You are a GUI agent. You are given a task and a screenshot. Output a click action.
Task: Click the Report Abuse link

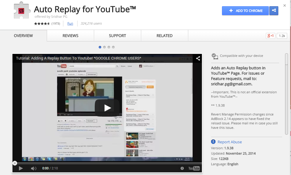[229, 142]
